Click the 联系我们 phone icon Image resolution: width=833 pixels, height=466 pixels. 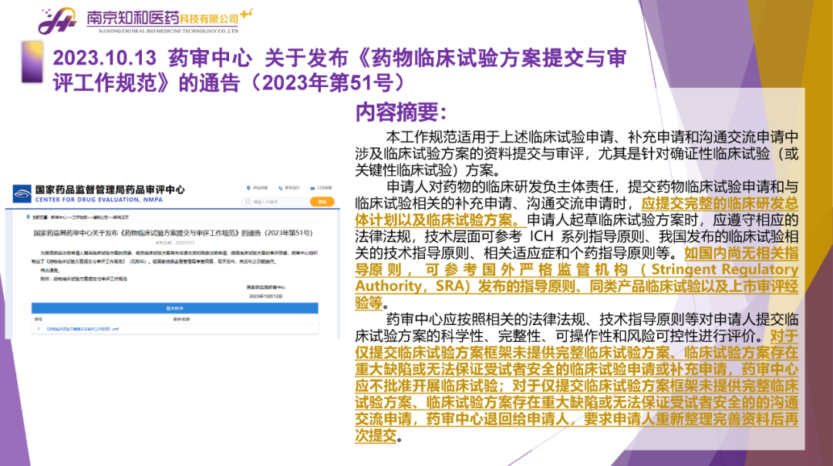[279, 187]
